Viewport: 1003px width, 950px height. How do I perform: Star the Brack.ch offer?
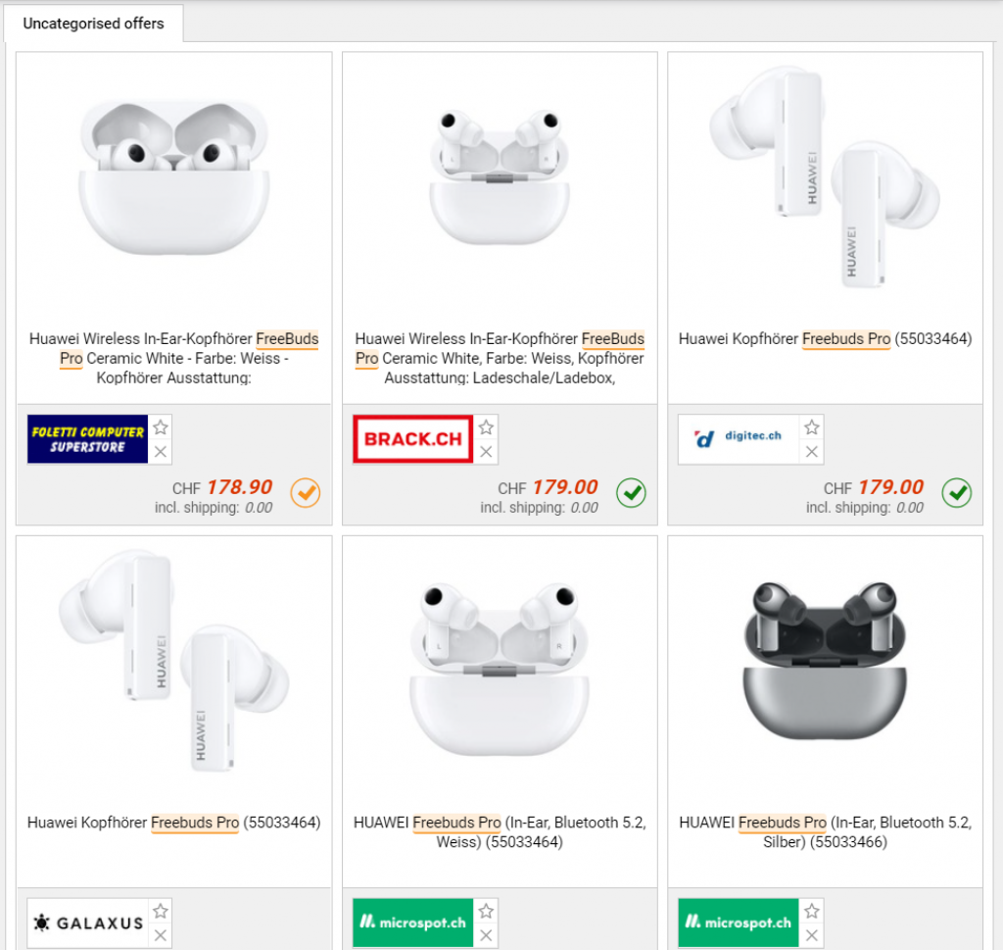486,427
